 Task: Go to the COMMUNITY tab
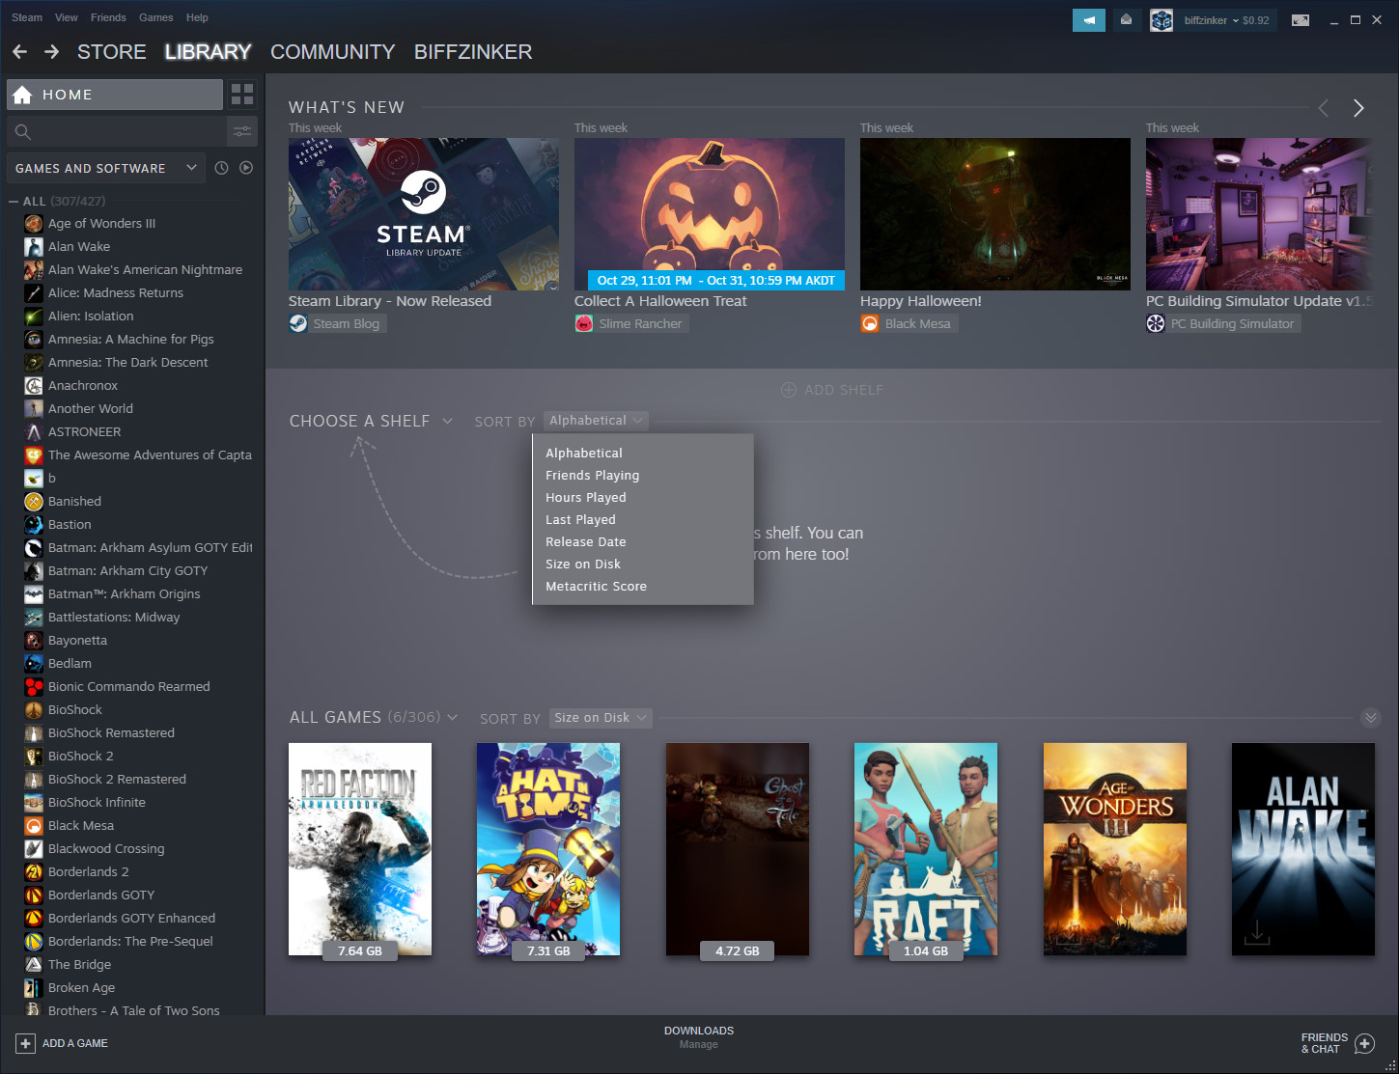click(x=332, y=52)
